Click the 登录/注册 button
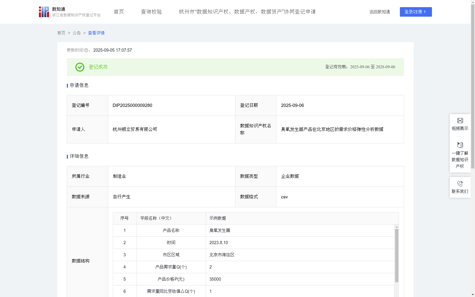The image size is (475, 297). (x=416, y=12)
